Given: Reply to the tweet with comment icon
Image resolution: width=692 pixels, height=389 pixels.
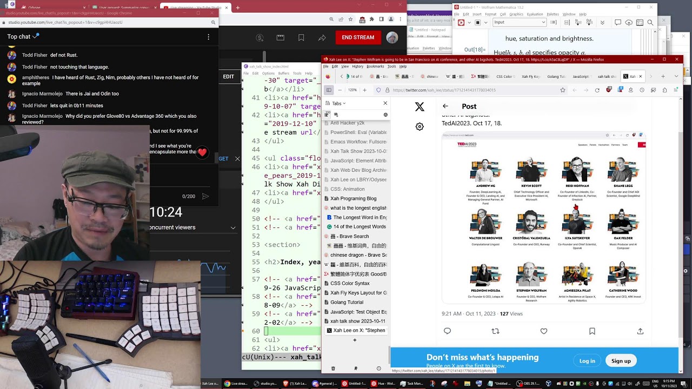Looking at the screenshot, I should 447,331.
